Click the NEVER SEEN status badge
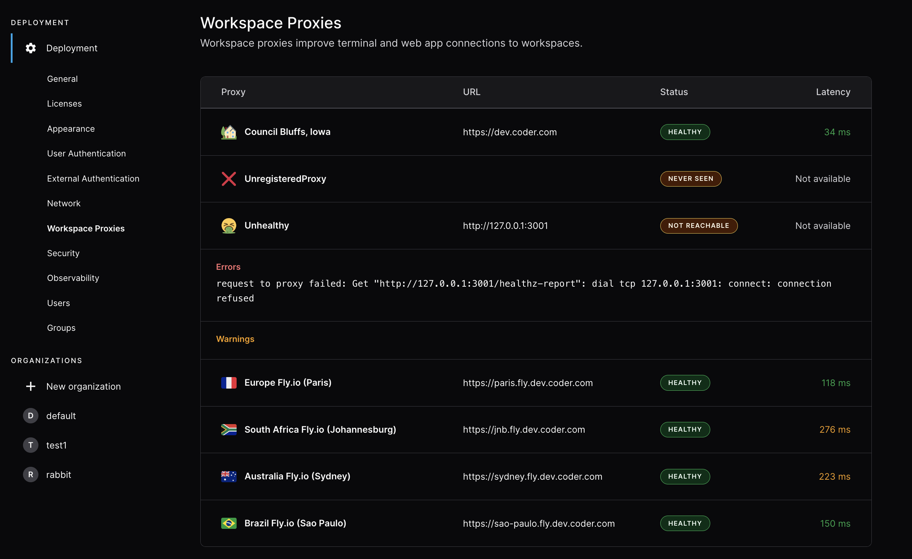912x559 pixels. [691, 179]
